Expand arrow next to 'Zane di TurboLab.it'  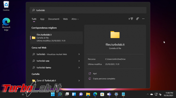[79, 81]
